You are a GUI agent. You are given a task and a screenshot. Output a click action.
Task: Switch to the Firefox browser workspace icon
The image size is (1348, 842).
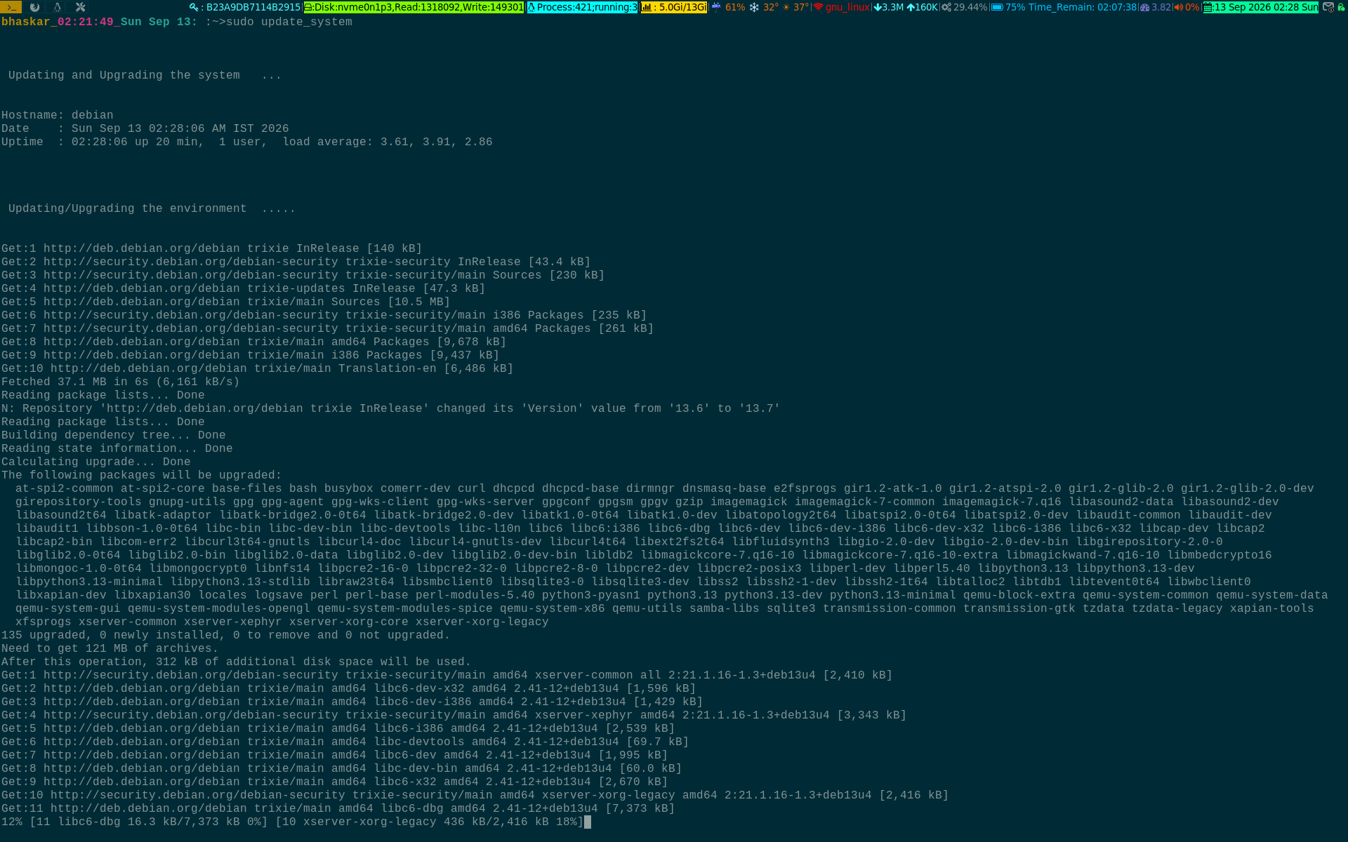(x=34, y=7)
